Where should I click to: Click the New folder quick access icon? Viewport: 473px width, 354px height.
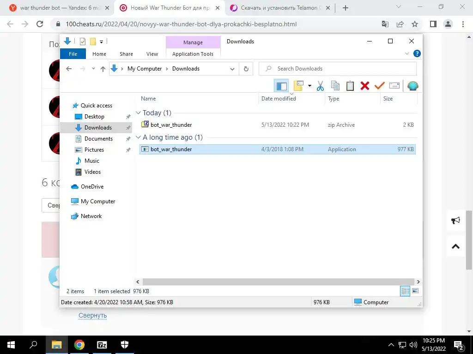pos(93,41)
